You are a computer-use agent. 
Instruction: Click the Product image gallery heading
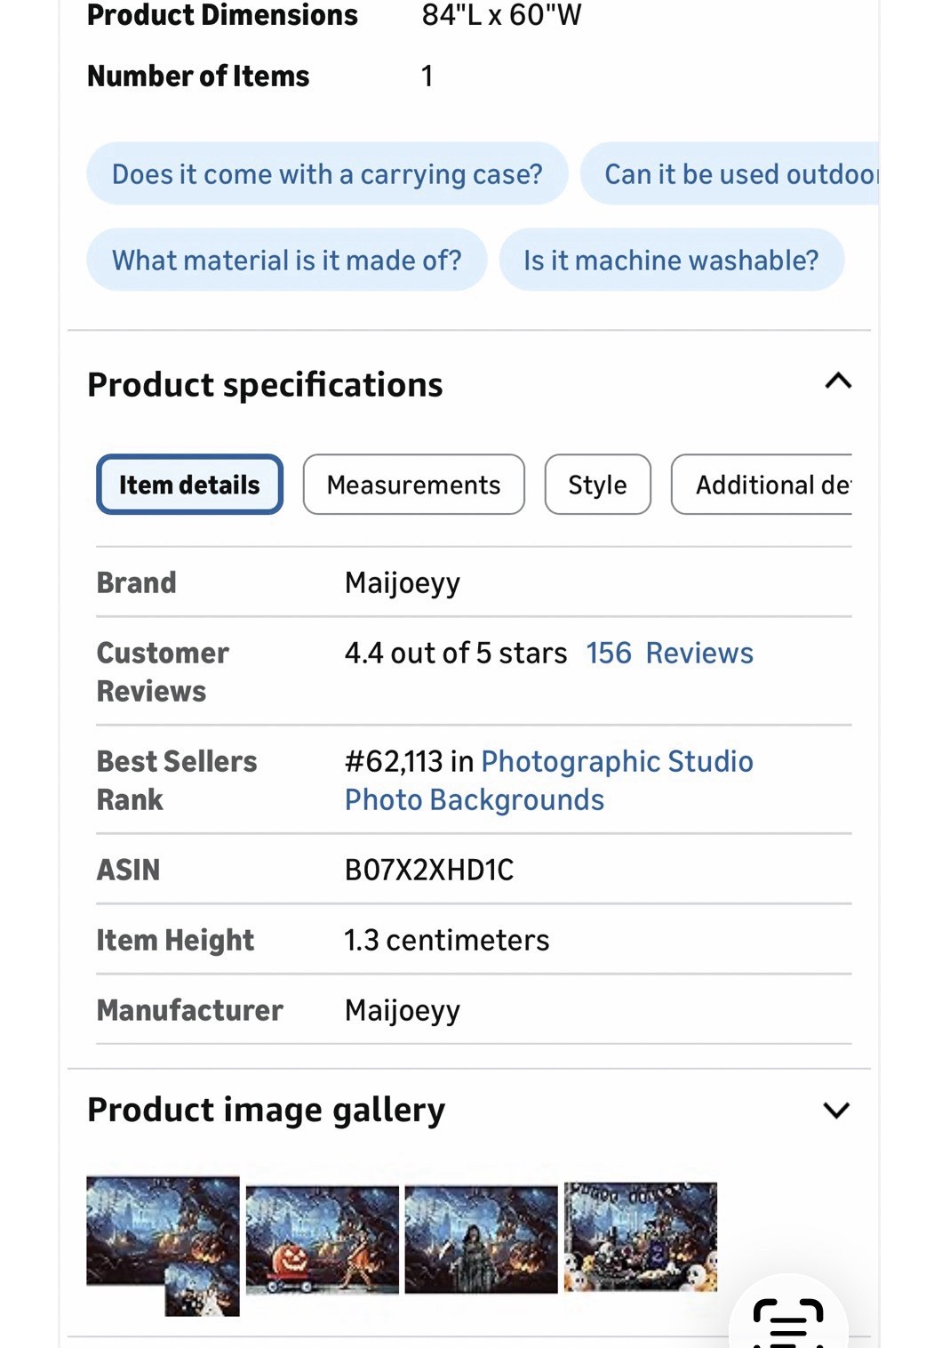[266, 1110]
